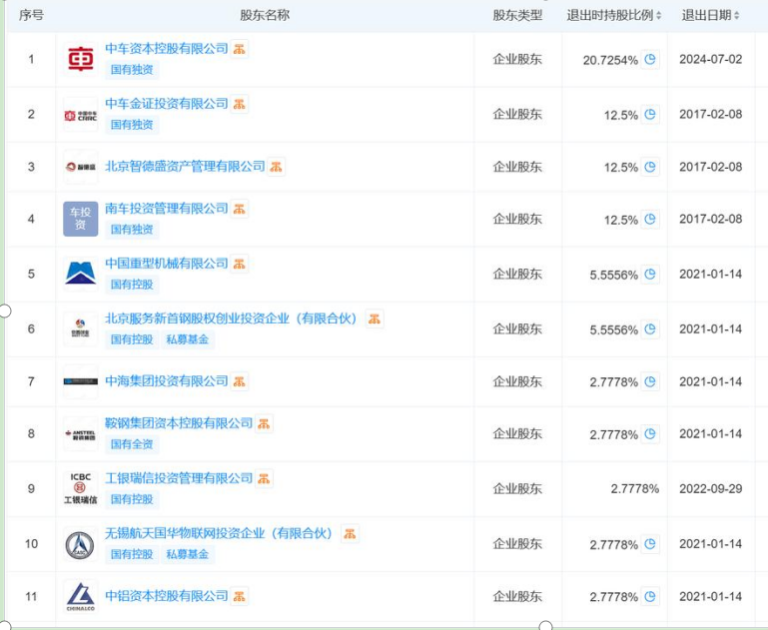The width and height of the screenshot is (768, 630).
Task: Click the blue mountain logo in row 5
Action: 81,274
